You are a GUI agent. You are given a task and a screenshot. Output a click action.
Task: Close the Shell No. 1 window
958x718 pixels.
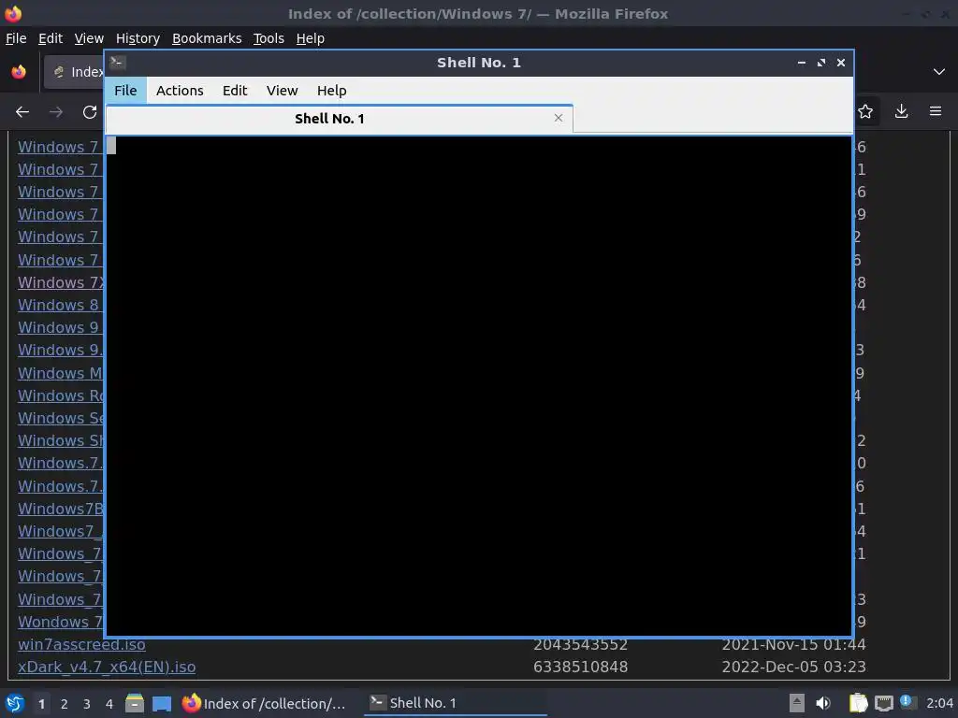(x=841, y=63)
